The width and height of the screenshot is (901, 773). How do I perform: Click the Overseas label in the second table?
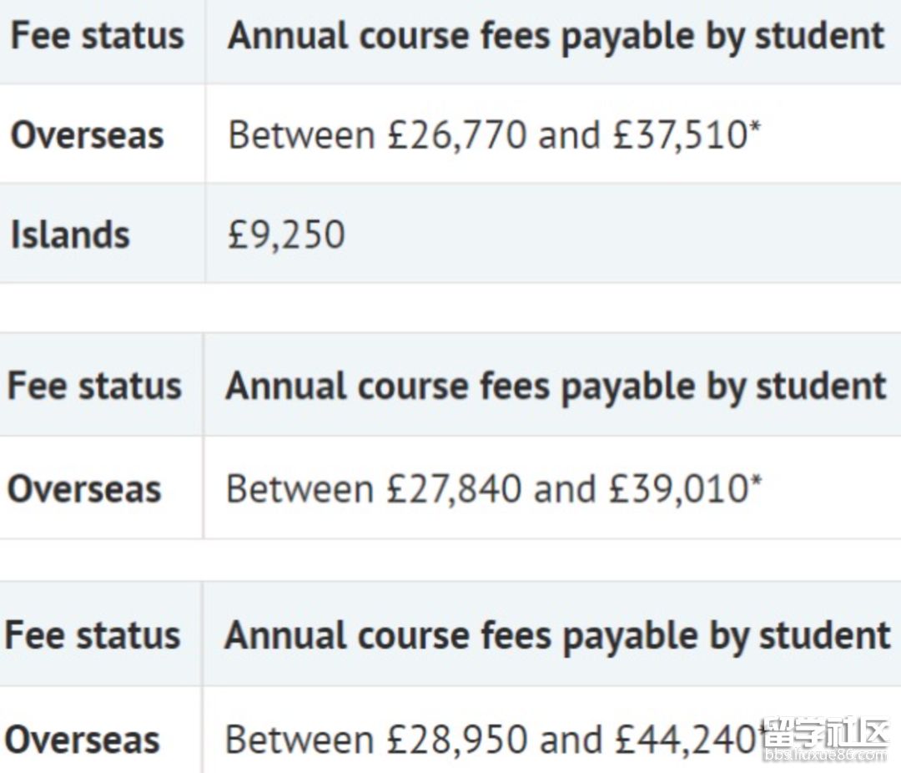(x=84, y=489)
